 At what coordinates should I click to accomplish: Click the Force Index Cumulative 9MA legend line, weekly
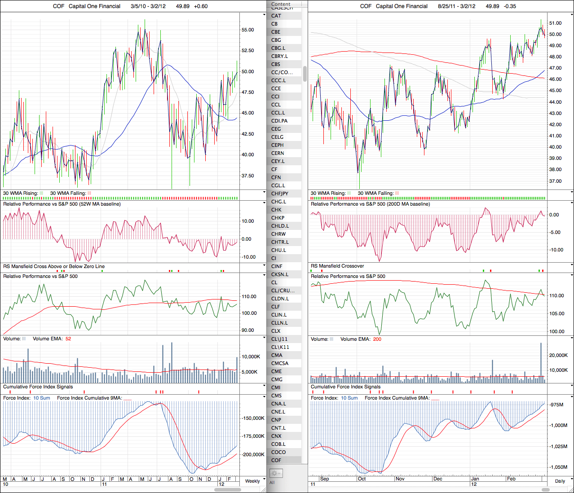point(127,398)
